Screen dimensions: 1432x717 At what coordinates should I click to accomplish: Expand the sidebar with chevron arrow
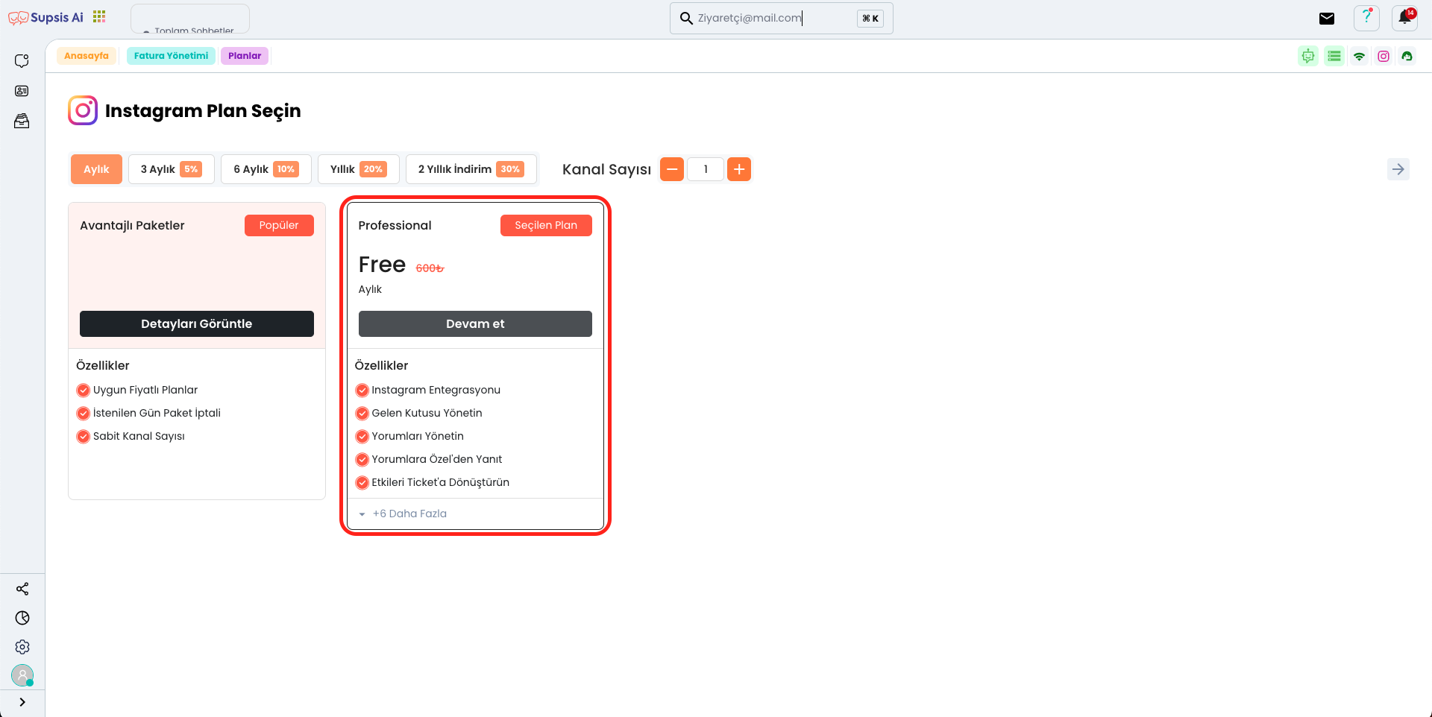point(22,702)
